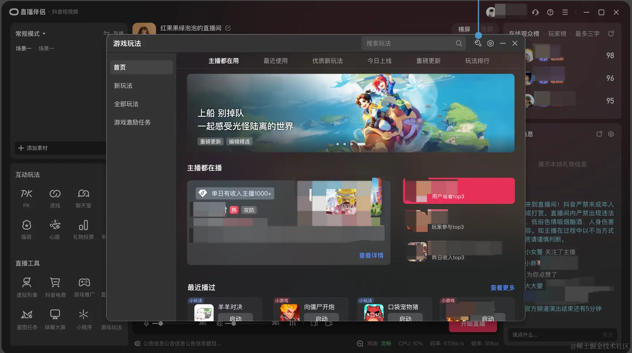Launch the 礼物投票 gift voting tool
Viewport: 632px width, 353px height.
click(x=83, y=225)
